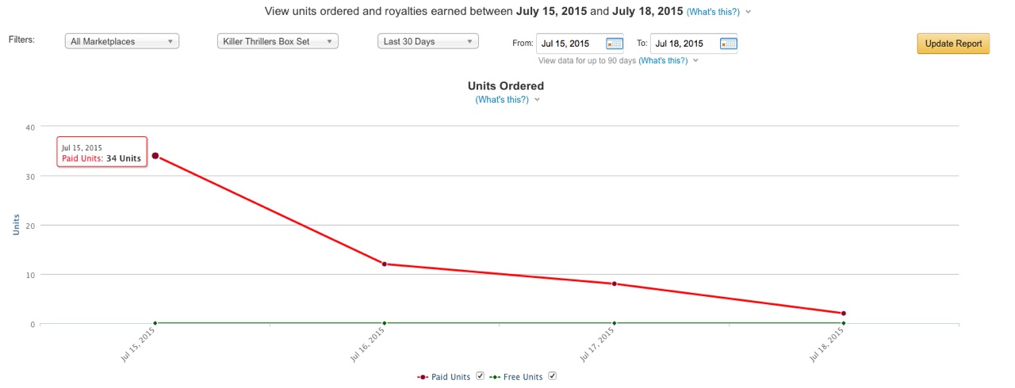Image resolution: width=1015 pixels, height=388 pixels.
Task: Click the Paid Units legend marker icon
Action: click(423, 377)
